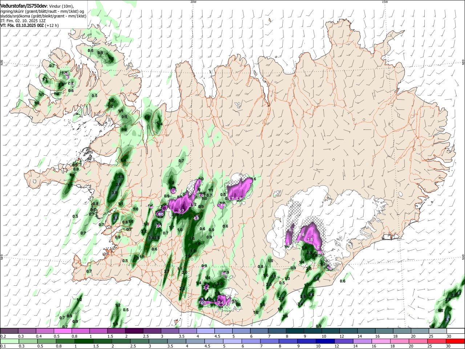Click the 15W longitude label
Screen dimensions: 465x349
click(385, 2)
